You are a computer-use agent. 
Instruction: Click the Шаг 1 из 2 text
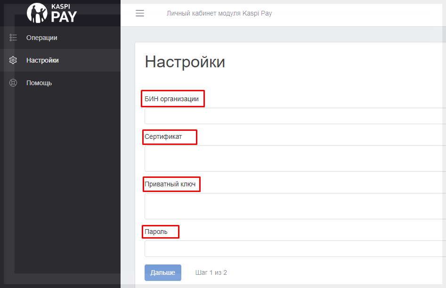coord(211,272)
